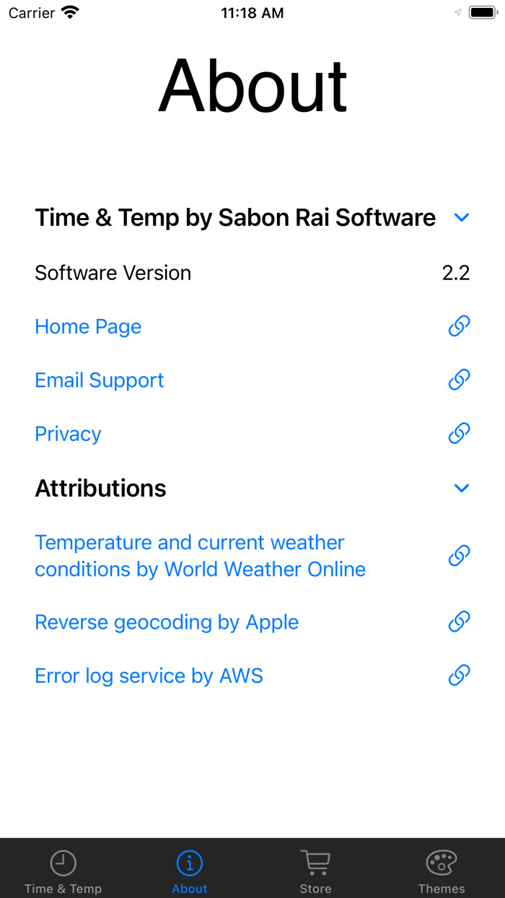505x898 pixels.
Task: Switch to the Themes tab
Action: point(441,868)
